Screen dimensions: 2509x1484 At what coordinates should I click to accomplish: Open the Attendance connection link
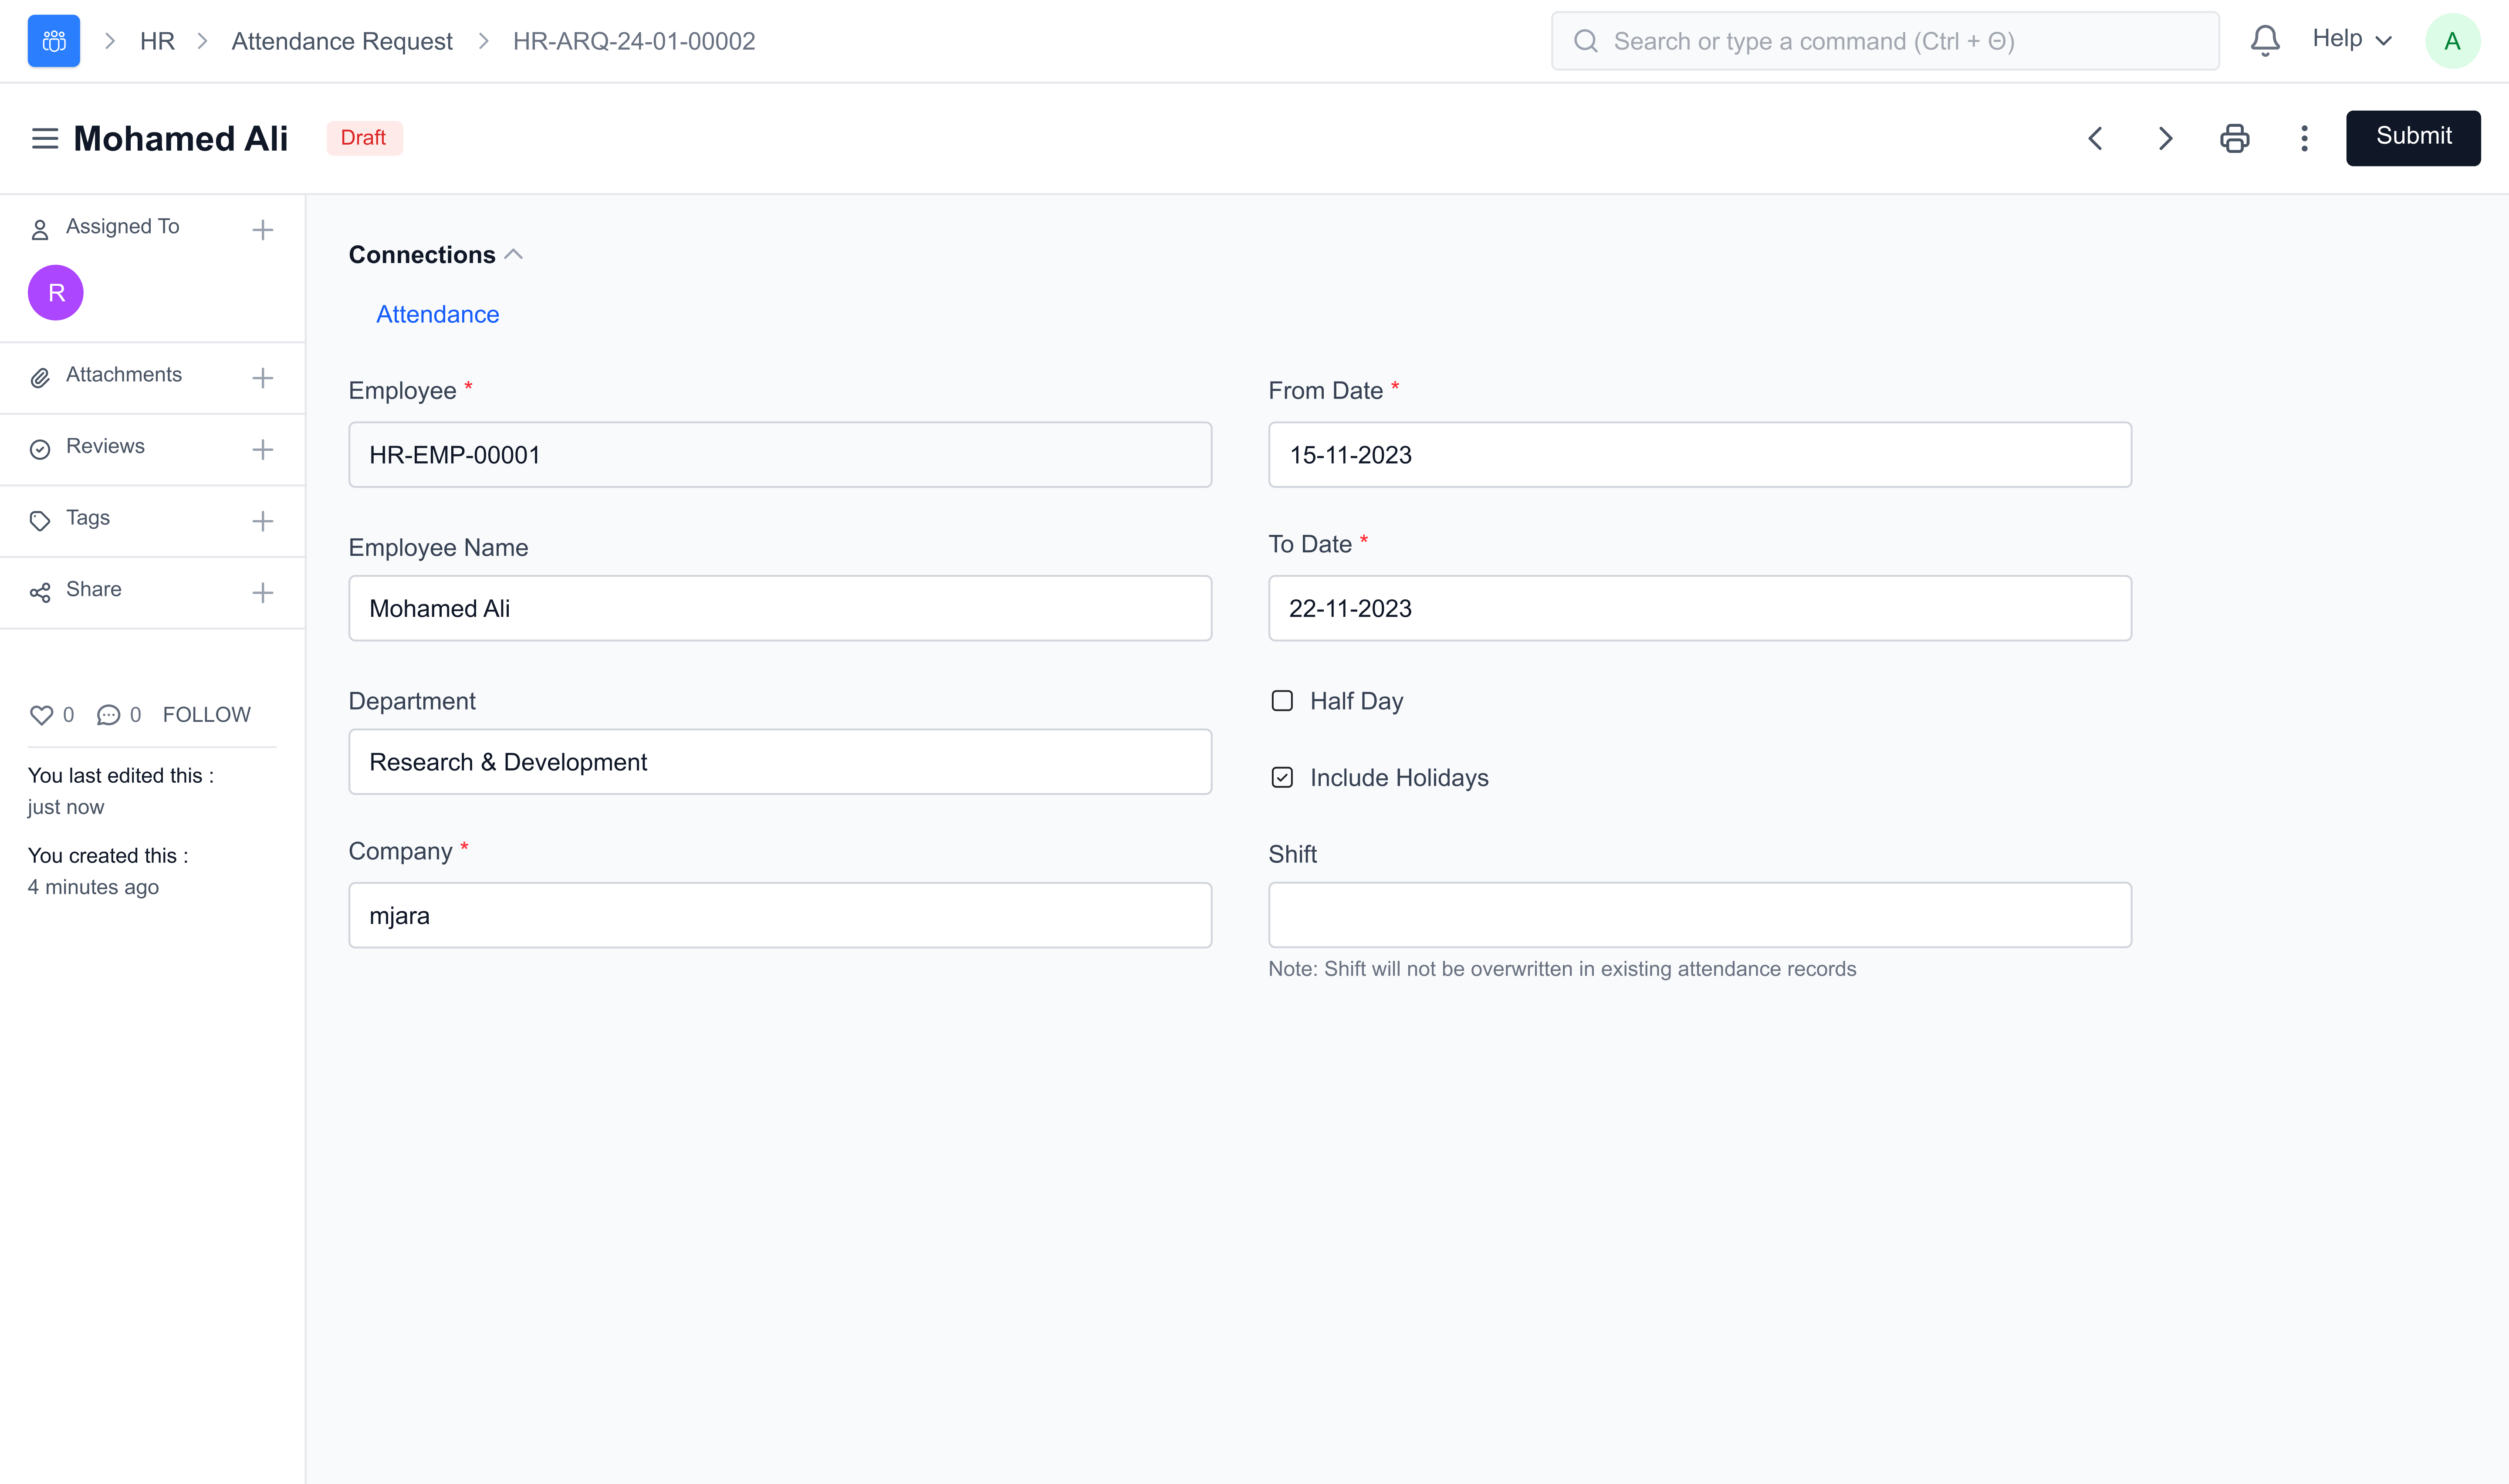coord(437,314)
